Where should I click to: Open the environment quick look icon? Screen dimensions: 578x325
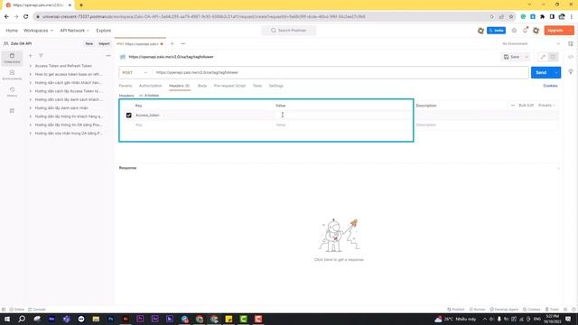(571, 44)
